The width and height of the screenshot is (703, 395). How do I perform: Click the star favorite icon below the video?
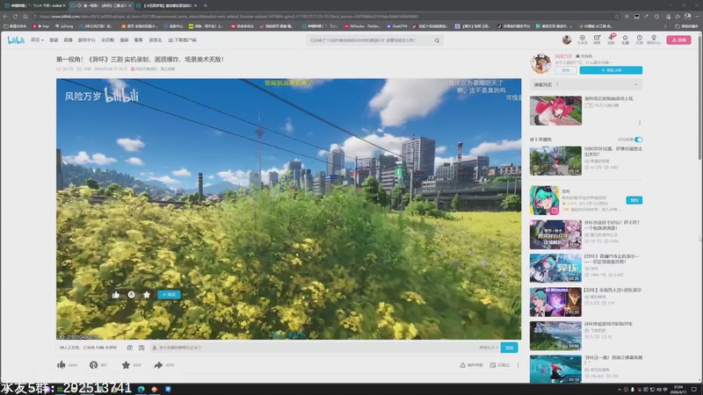click(x=126, y=365)
